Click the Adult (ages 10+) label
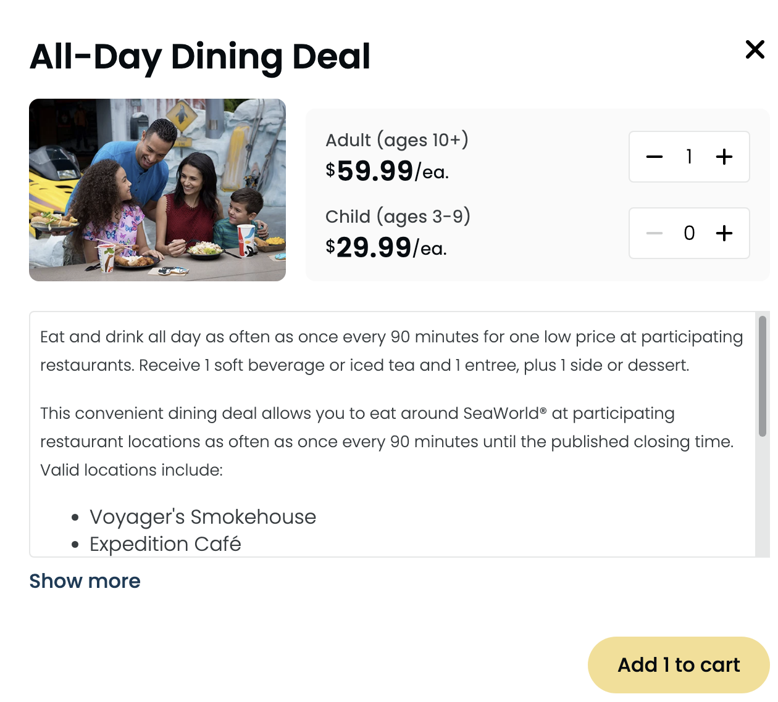Image resolution: width=778 pixels, height=702 pixels. click(396, 140)
